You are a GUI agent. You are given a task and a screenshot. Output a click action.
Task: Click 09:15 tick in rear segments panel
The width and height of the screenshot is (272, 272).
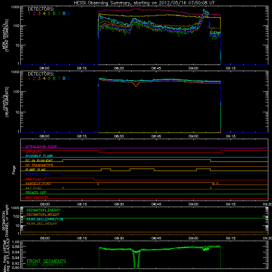[x=231, y=136]
